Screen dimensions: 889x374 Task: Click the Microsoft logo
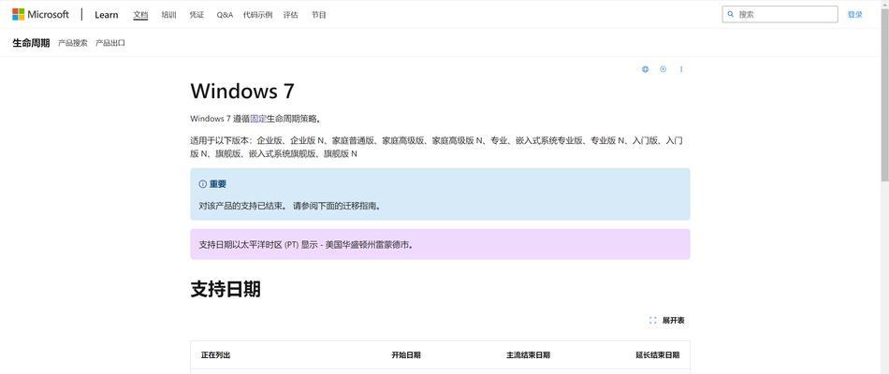click(x=40, y=15)
